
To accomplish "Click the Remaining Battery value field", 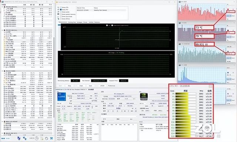I will 75,81.
